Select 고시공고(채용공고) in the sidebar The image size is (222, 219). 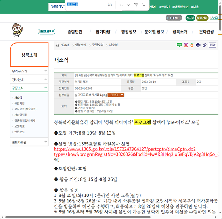point(25,109)
